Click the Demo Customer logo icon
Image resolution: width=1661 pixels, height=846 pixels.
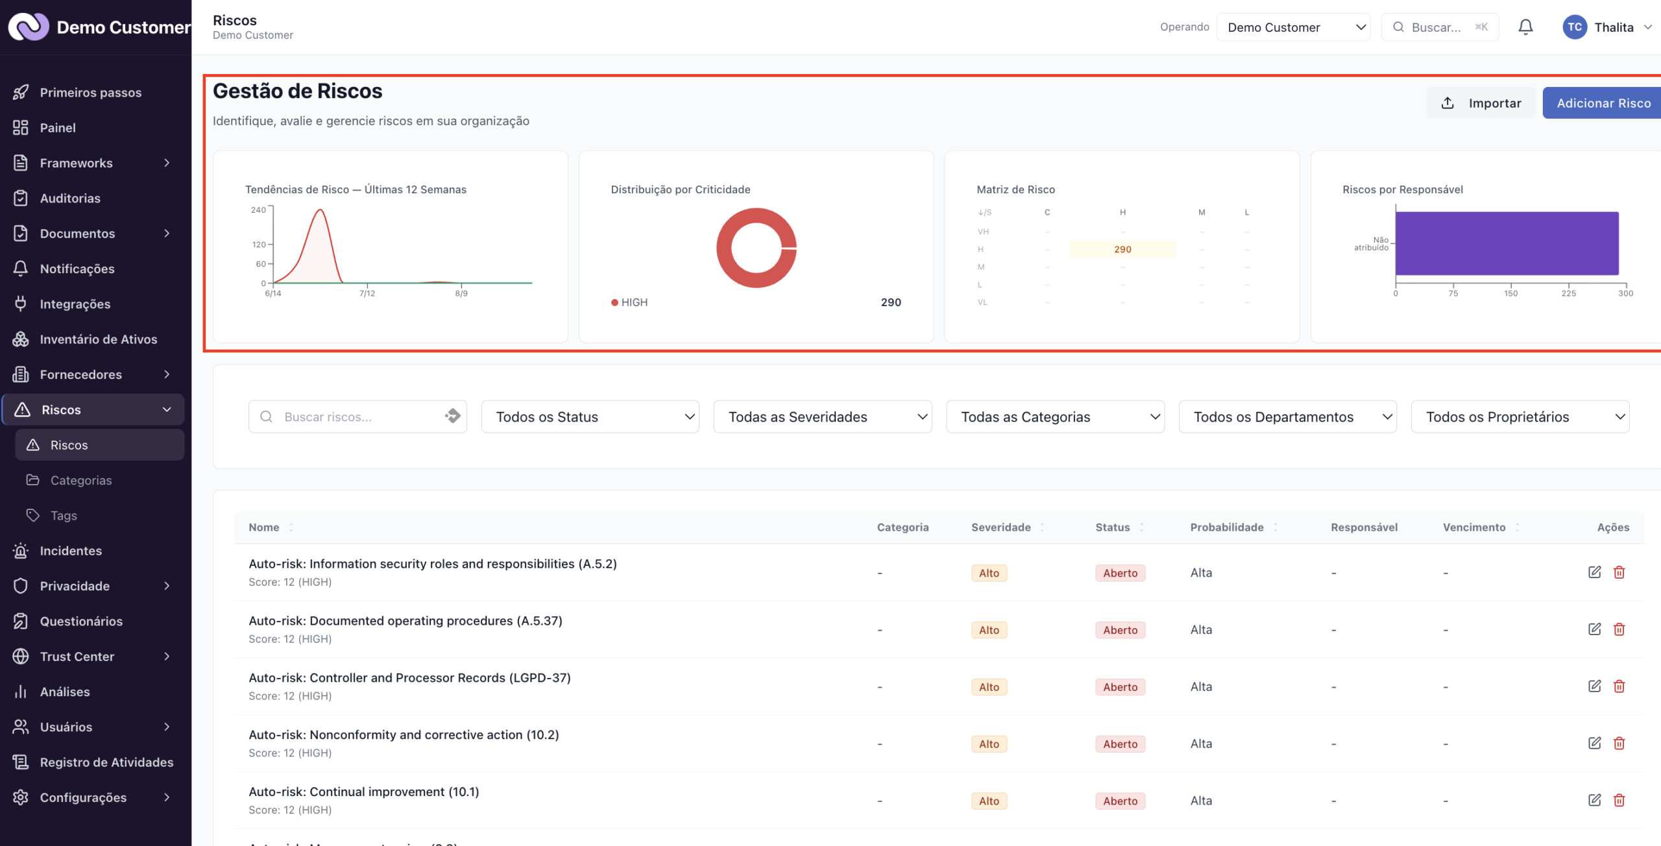(x=29, y=27)
